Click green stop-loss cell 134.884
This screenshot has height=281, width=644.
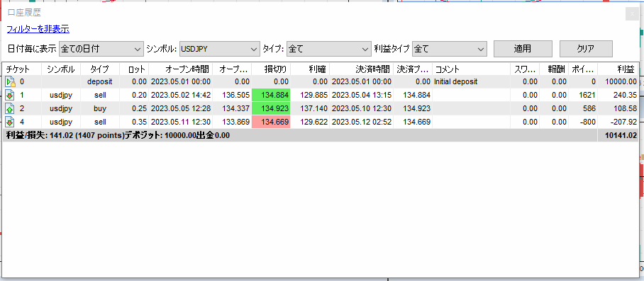click(271, 96)
